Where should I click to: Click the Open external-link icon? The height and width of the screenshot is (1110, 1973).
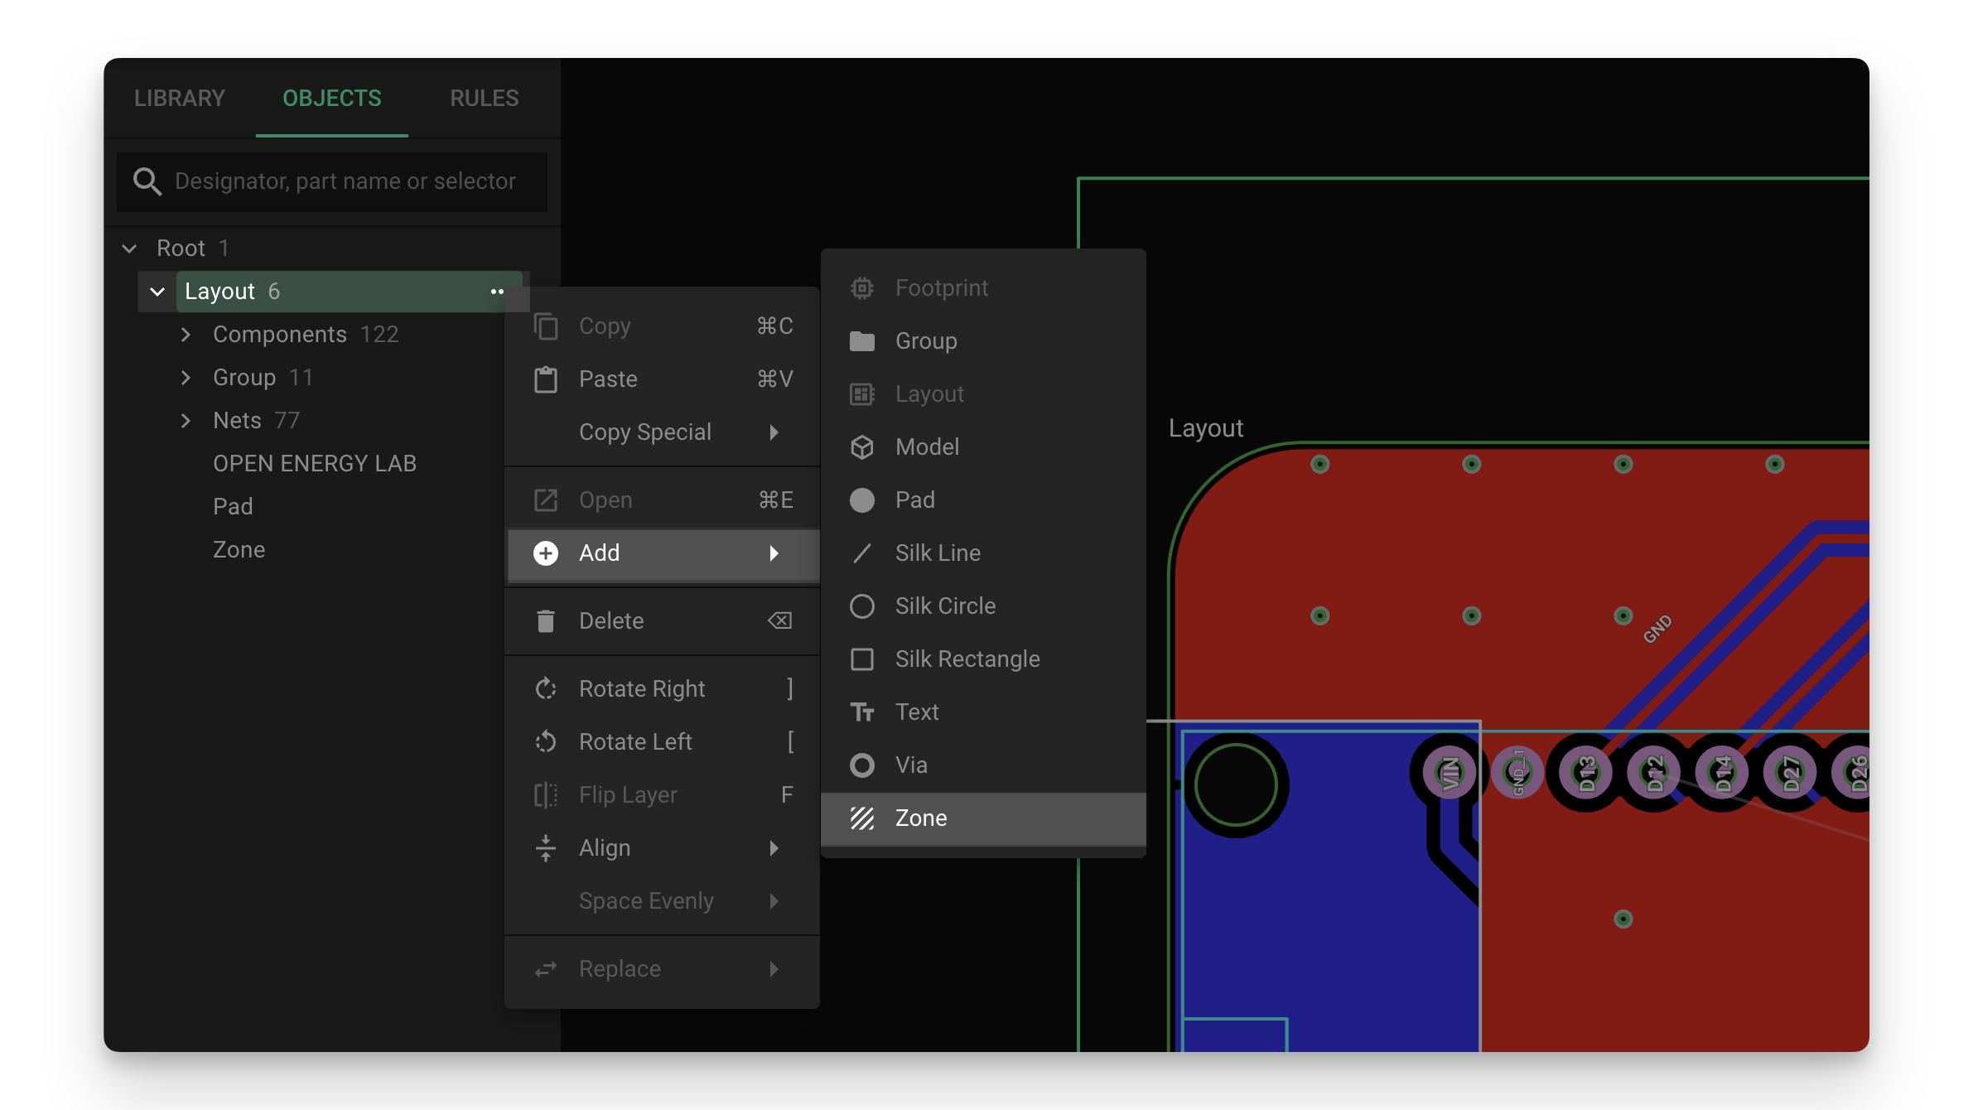pos(546,500)
